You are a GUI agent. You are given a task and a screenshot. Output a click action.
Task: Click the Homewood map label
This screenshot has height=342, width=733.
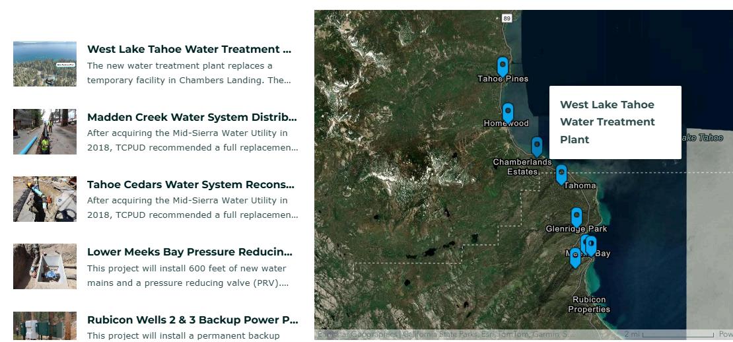pos(506,123)
